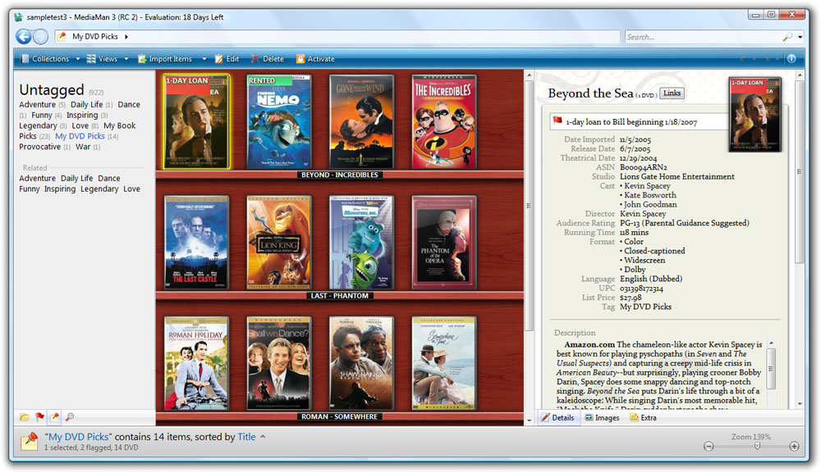Expand the Import Items dropdown arrow
This screenshot has height=473, width=821.
click(x=204, y=59)
